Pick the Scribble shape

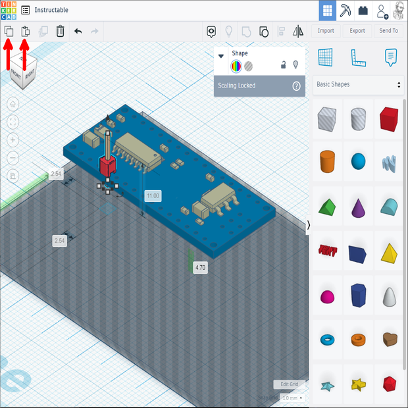(390, 163)
